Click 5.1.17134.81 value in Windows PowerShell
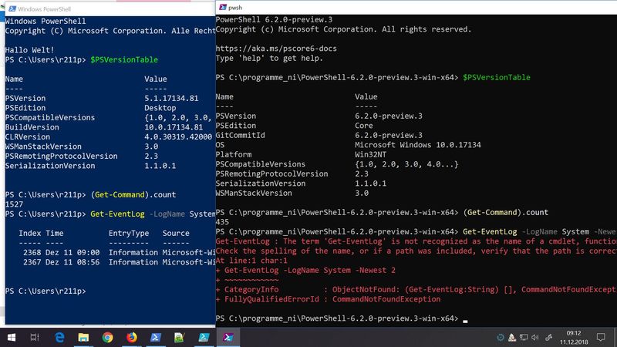Viewport: 617px width, 347px height. coord(171,99)
